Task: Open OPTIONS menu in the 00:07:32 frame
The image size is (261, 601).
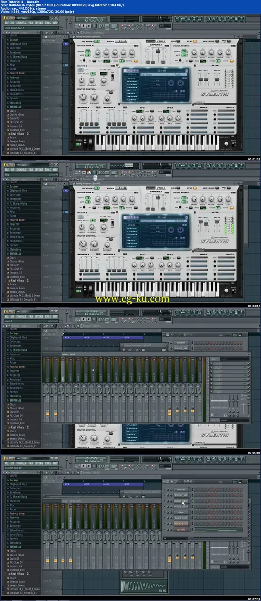Action: pos(39,463)
